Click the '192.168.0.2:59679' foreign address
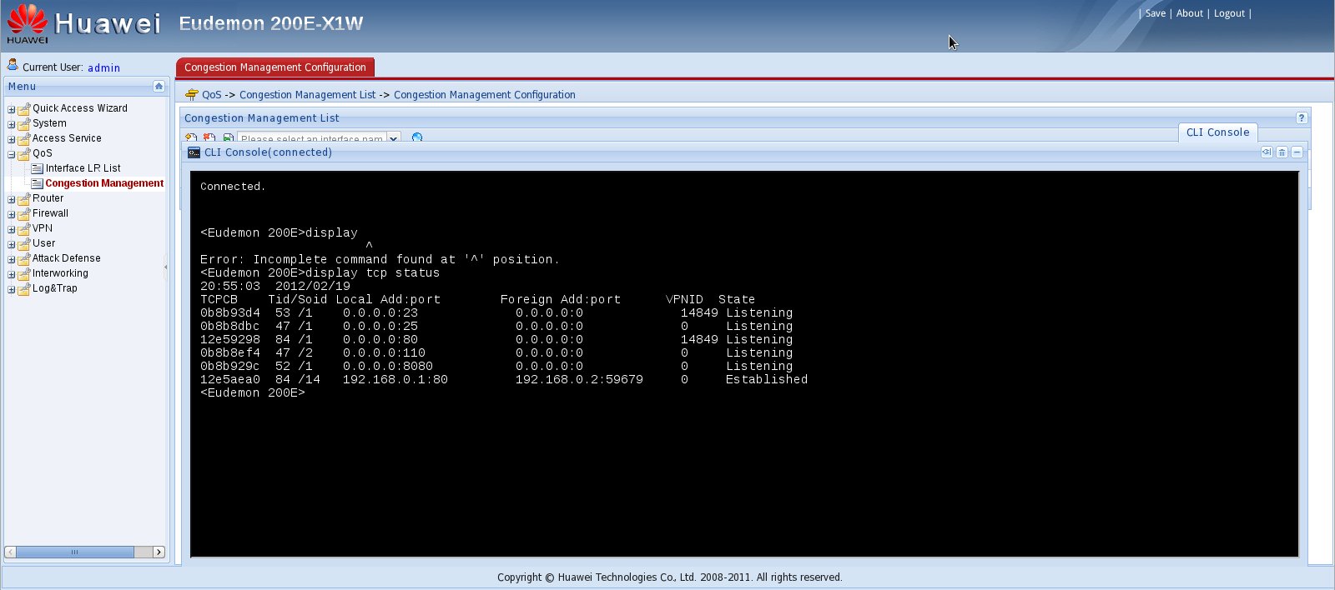 point(579,380)
